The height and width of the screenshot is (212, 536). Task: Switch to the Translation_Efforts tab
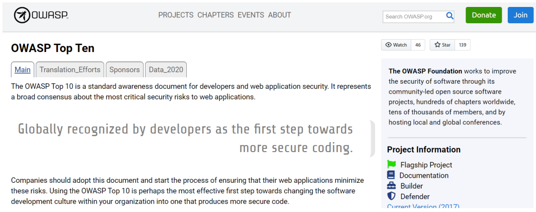click(x=70, y=70)
